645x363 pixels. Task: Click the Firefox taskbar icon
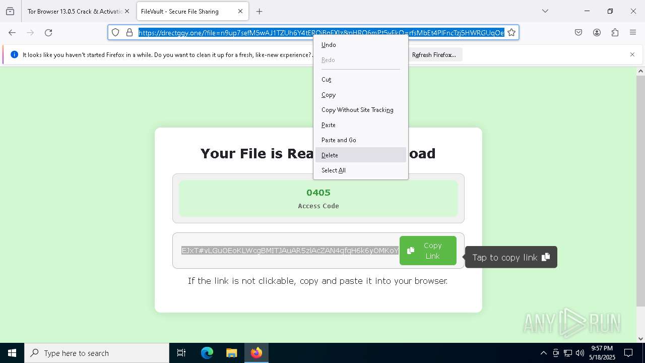click(256, 353)
